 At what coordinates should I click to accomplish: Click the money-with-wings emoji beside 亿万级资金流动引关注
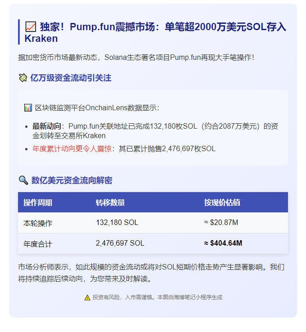tap(23, 78)
